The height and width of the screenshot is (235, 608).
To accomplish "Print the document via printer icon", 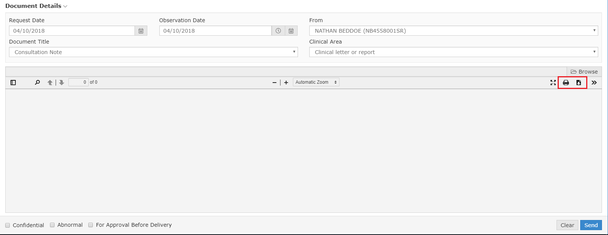I will 566,83.
